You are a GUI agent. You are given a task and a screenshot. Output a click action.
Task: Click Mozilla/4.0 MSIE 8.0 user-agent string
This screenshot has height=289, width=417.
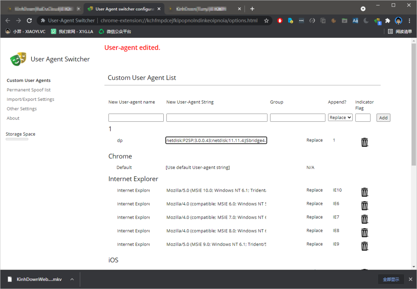216,231
